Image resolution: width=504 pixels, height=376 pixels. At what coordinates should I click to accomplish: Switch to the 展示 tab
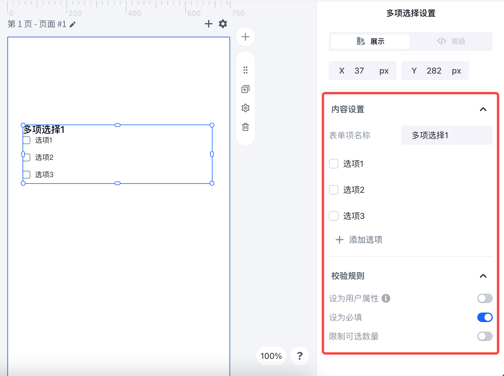click(370, 41)
